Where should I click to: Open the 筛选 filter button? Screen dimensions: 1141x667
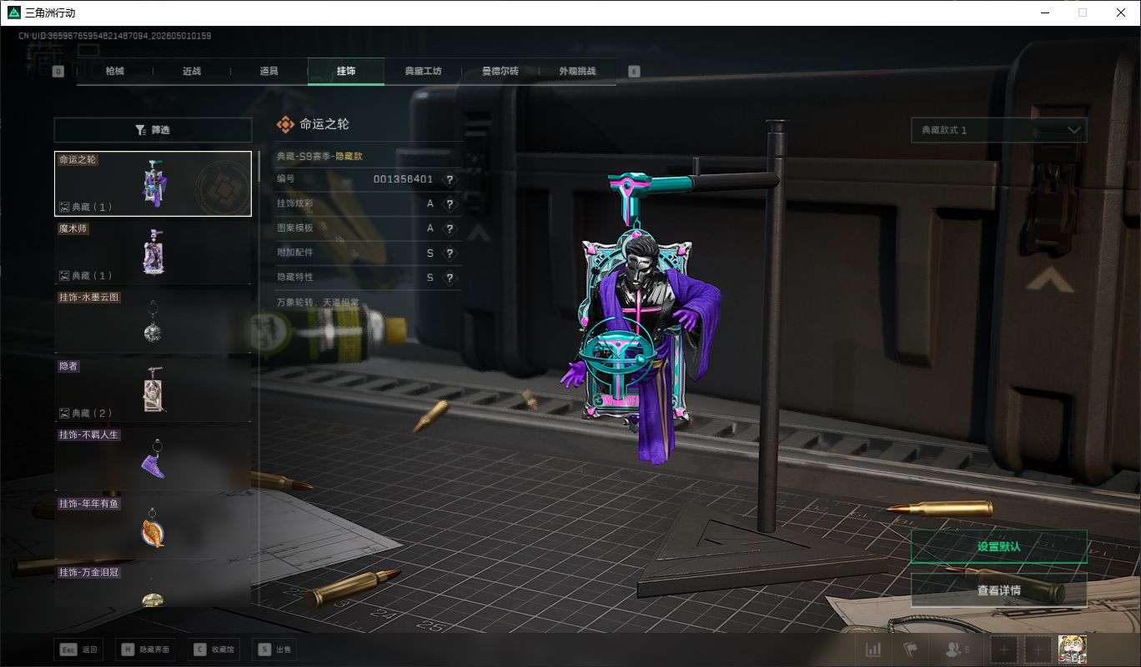(x=153, y=130)
